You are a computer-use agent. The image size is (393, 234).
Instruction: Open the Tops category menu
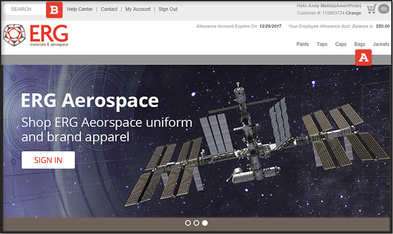[x=322, y=44]
